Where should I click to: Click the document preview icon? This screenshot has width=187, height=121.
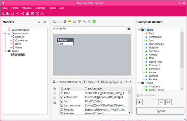pyautogui.click(x=74, y=21)
